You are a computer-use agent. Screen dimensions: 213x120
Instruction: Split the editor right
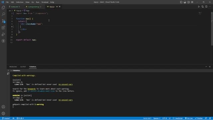(x=206, y=7)
